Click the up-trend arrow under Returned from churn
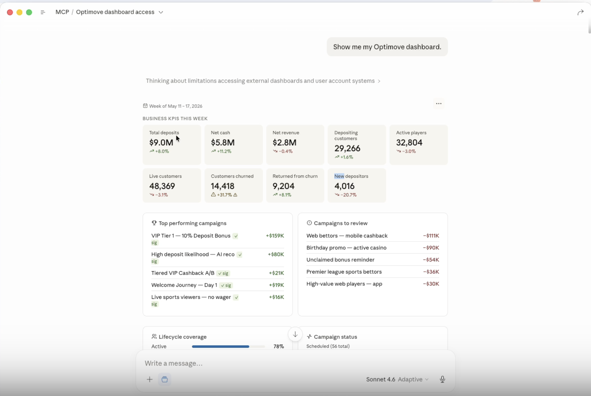Screen dimensions: 591x396 (275, 195)
